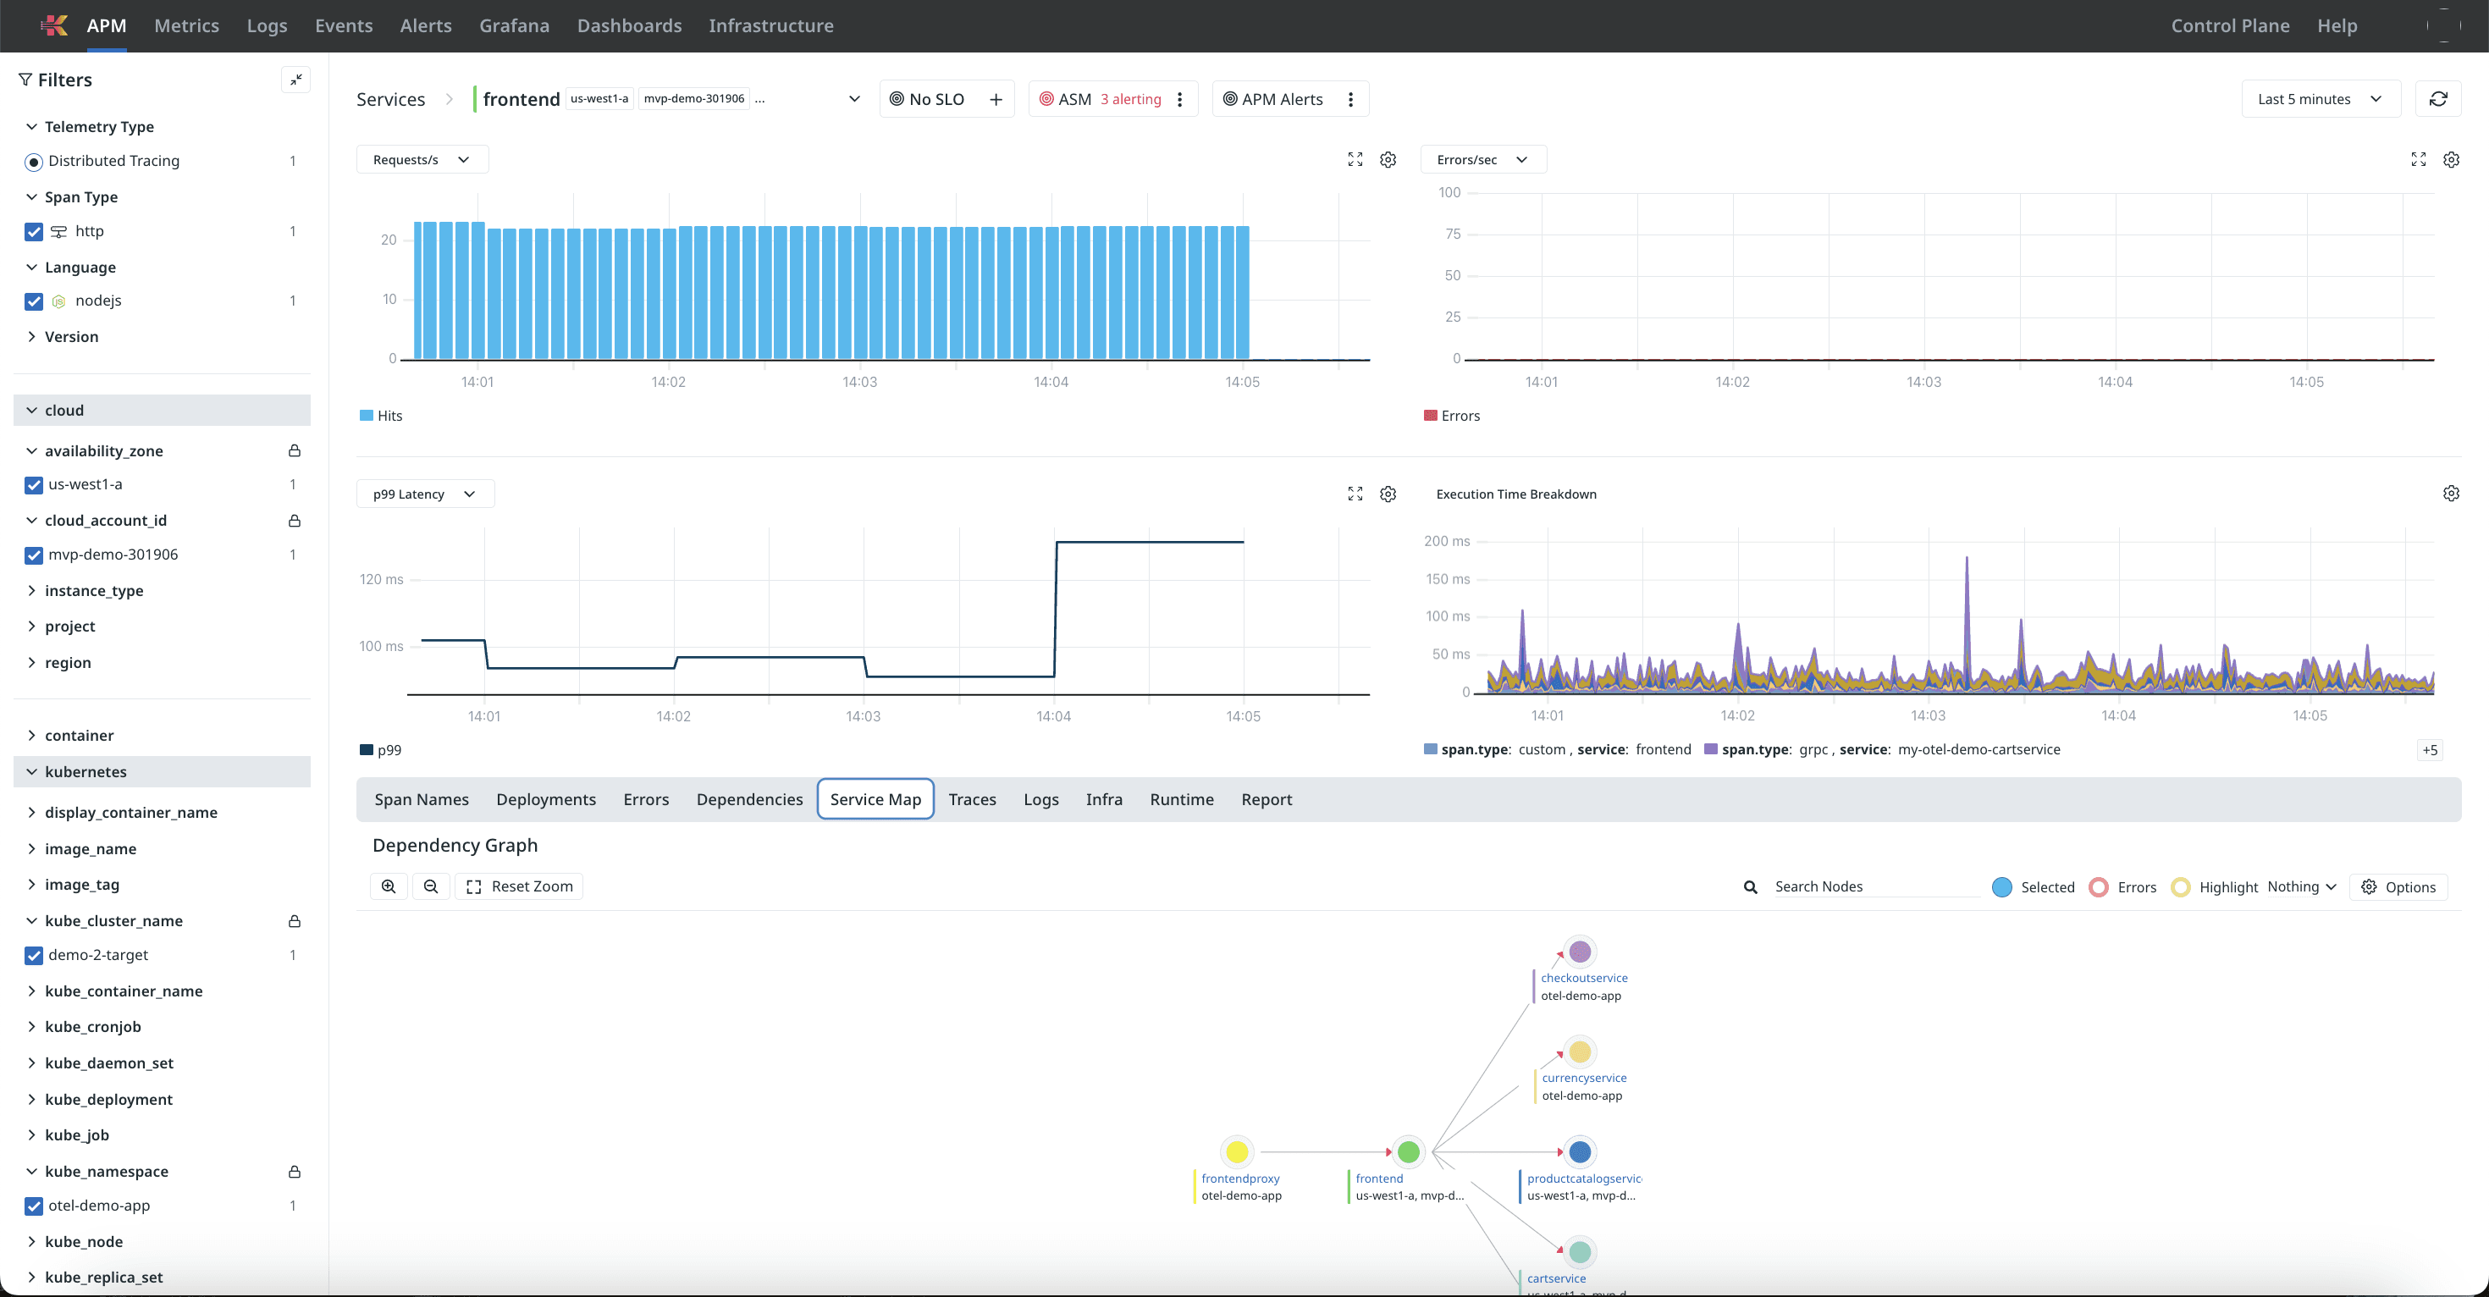This screenshot has width=2489, height=1297.
Task: Click the refresh icon next to time range
Action: click(x=2438, y=98)
